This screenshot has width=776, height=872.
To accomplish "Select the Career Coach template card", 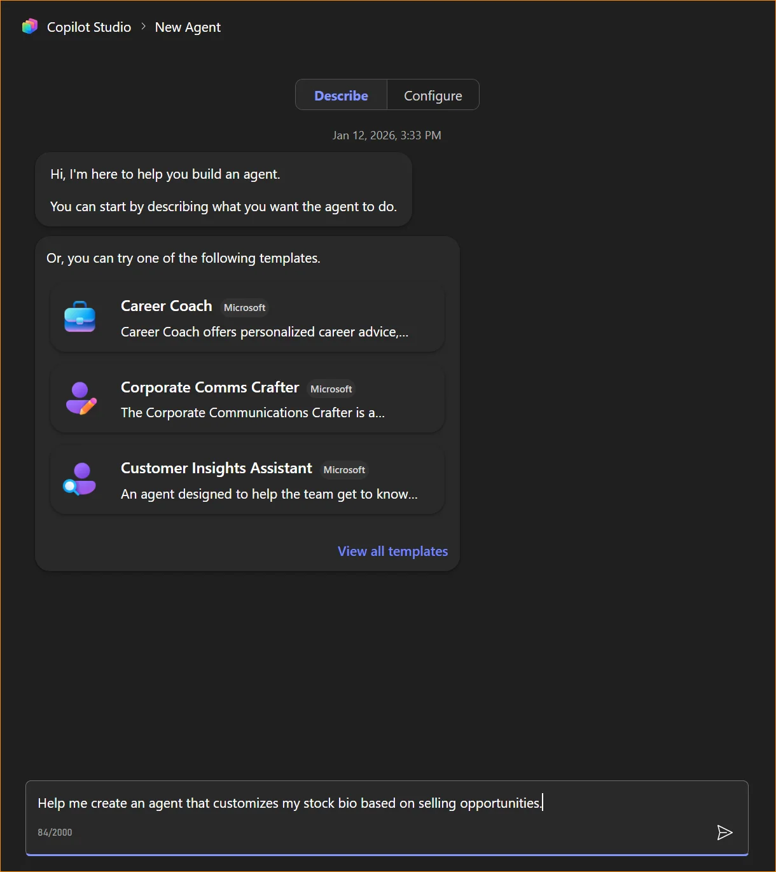I will (x=247, y=317).
